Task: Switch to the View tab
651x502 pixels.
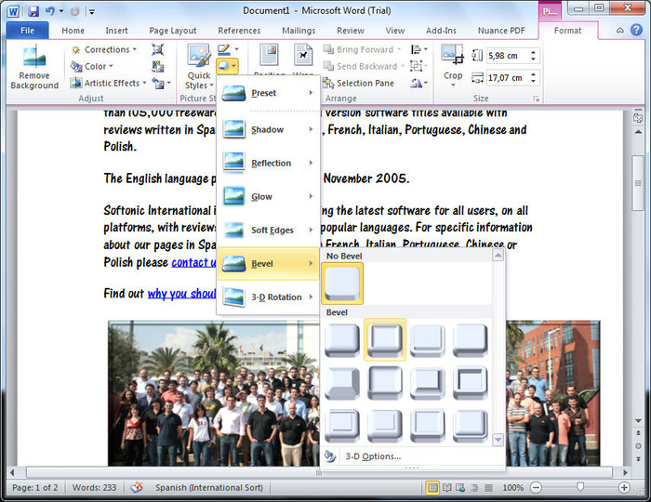Action: 395,31
